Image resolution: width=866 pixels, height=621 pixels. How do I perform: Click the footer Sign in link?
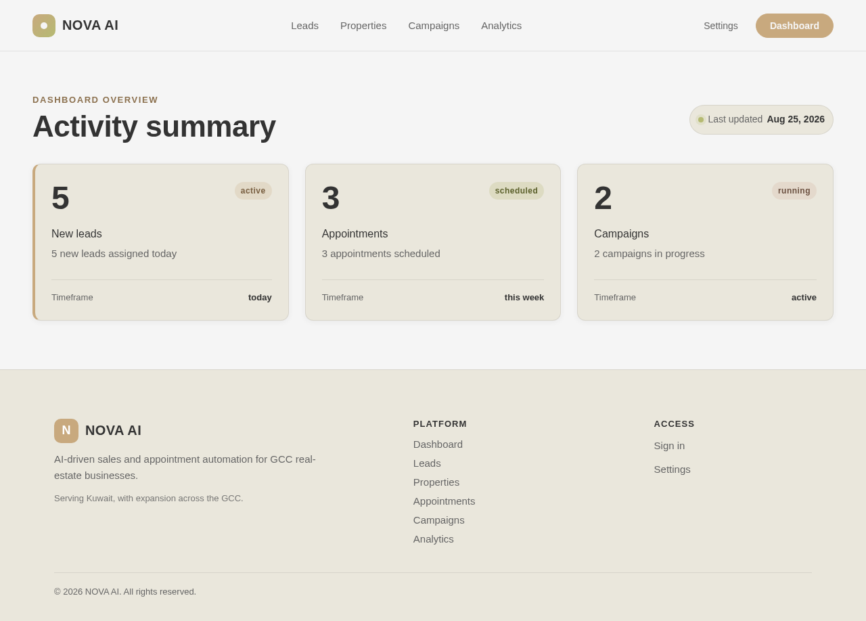pos(669,446)
